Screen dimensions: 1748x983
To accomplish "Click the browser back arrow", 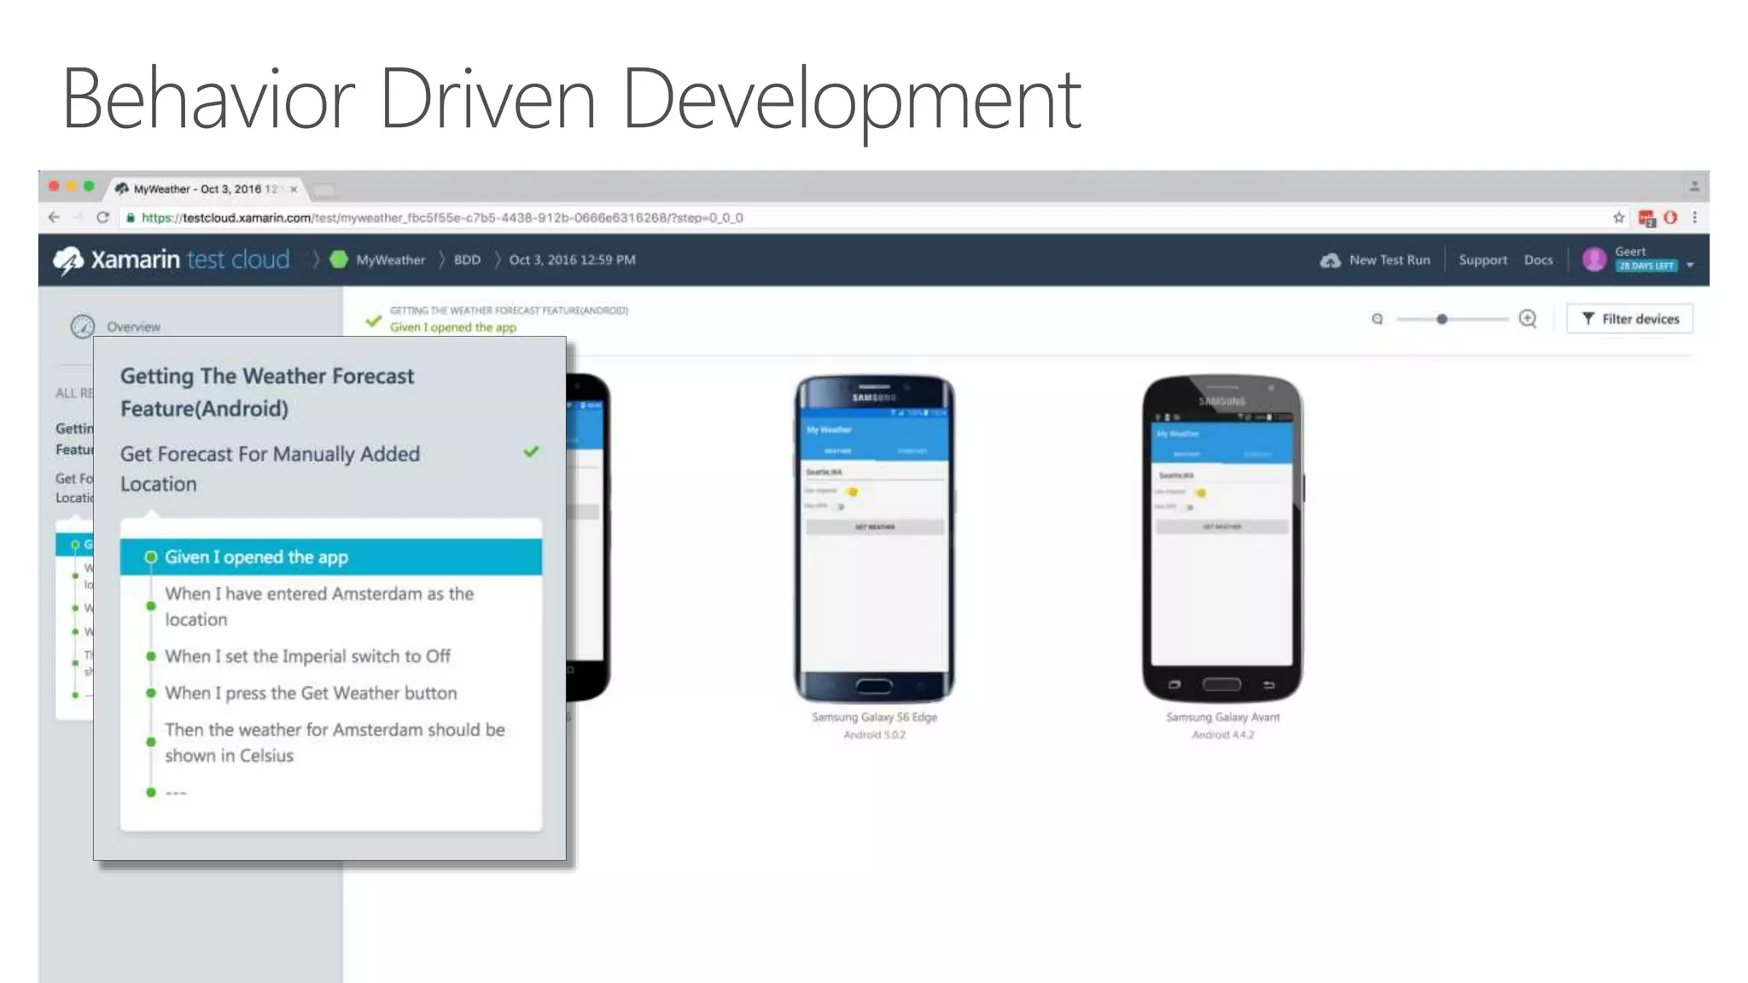I will click(54, 218).
